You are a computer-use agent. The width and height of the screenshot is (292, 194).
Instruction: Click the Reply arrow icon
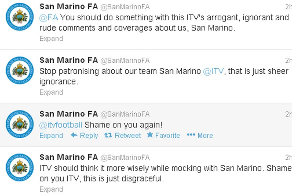tap(74, 135)
